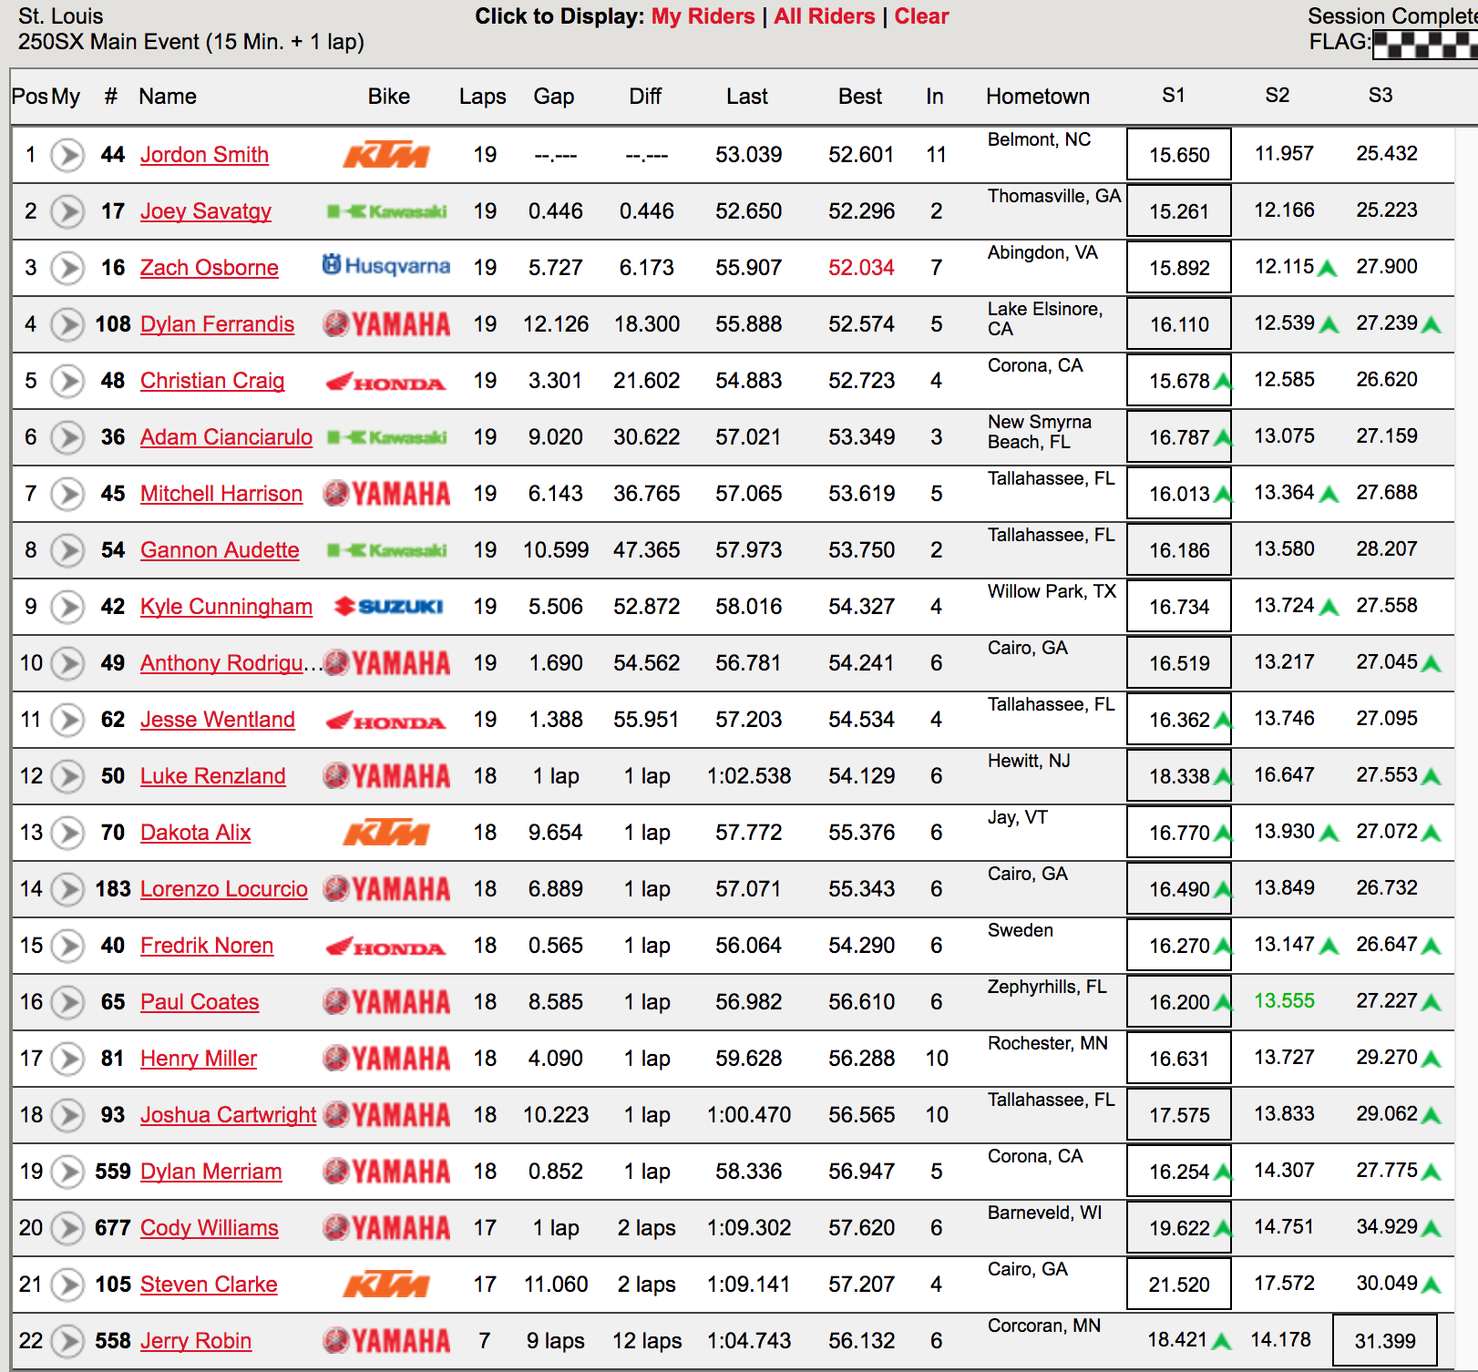Open Dylan Ferrandis rider link

[x=217, y=324]
